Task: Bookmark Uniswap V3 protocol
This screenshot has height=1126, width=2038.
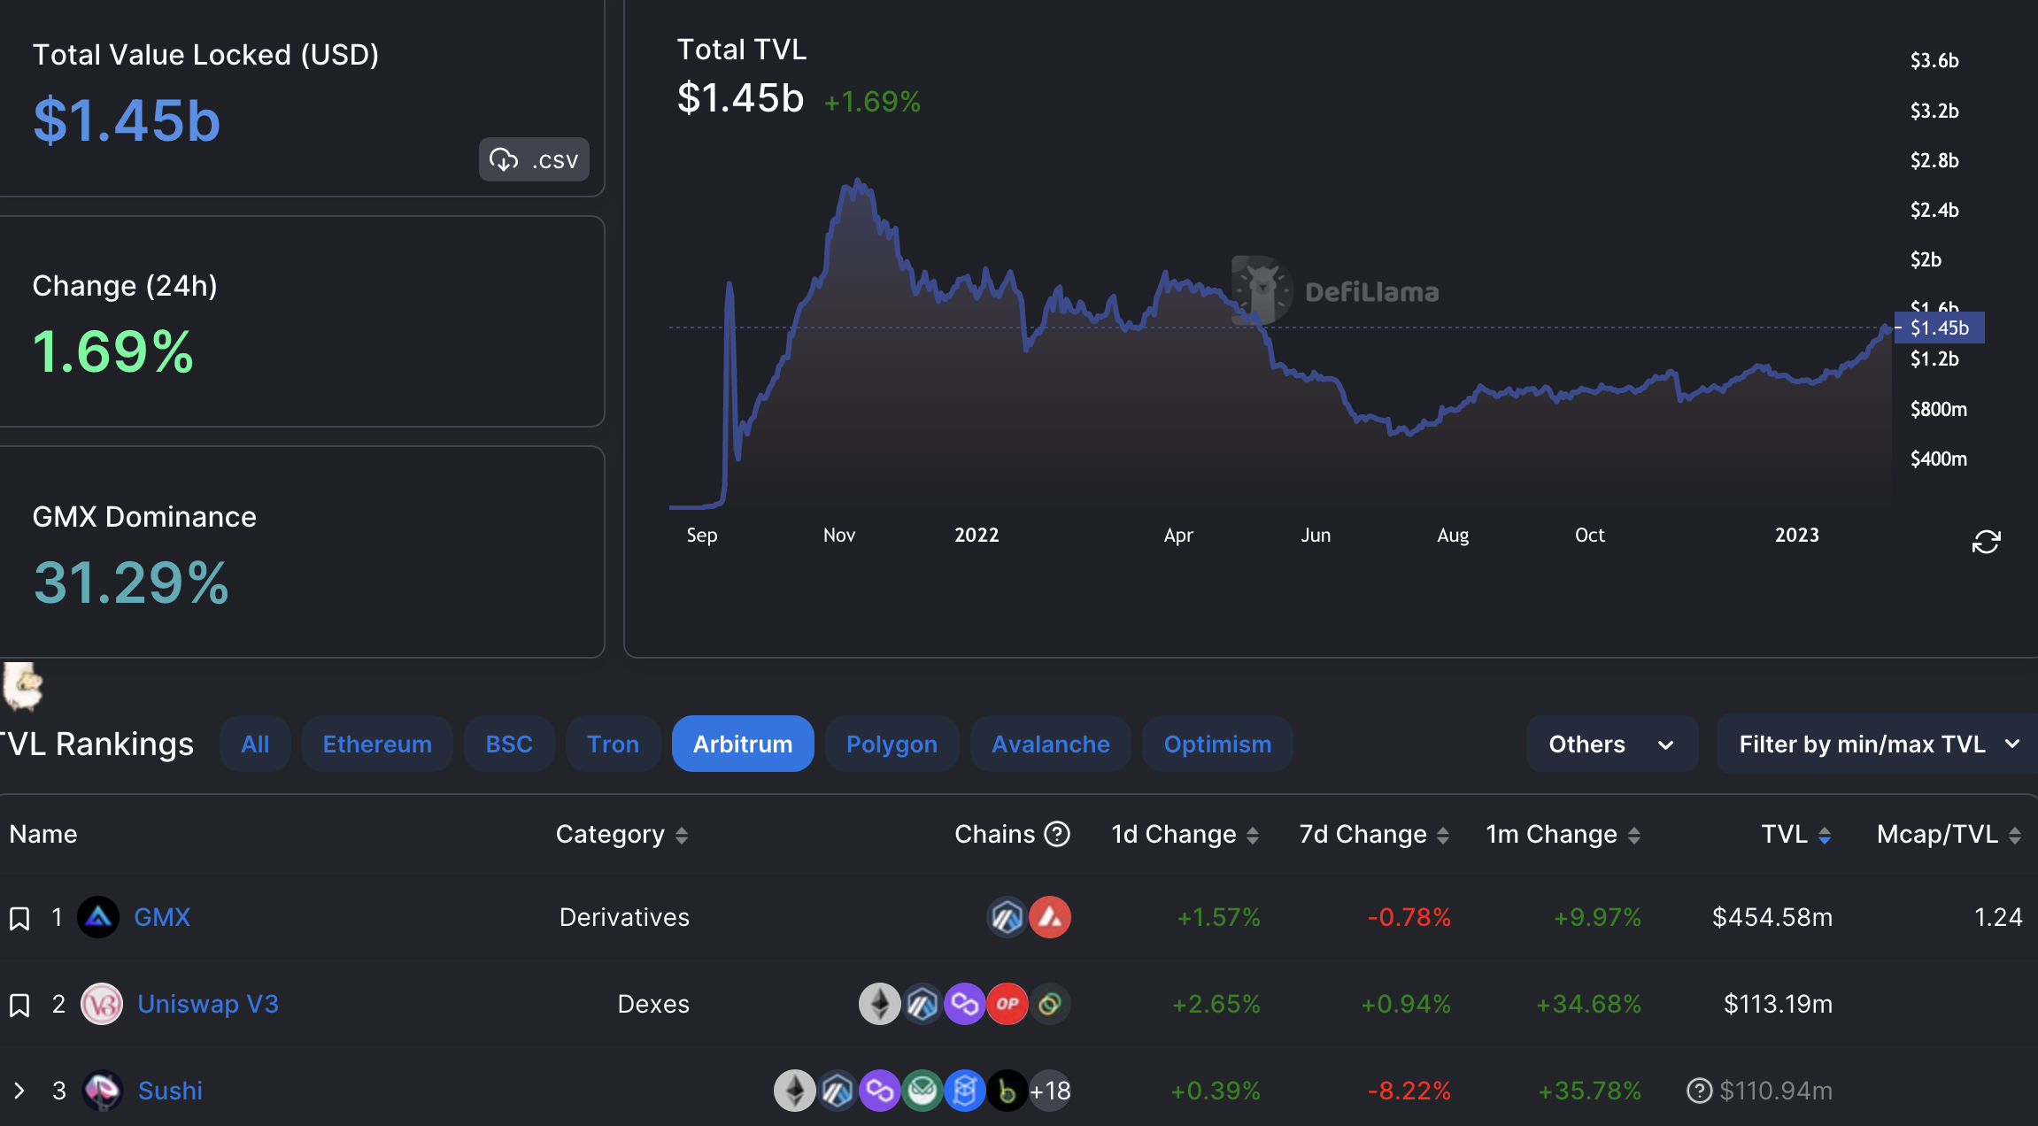Action: (19, 1005)
